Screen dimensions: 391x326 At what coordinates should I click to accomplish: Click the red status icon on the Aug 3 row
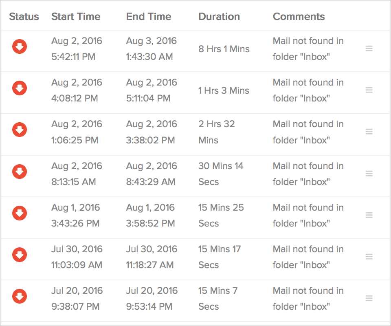pos(20,46)
